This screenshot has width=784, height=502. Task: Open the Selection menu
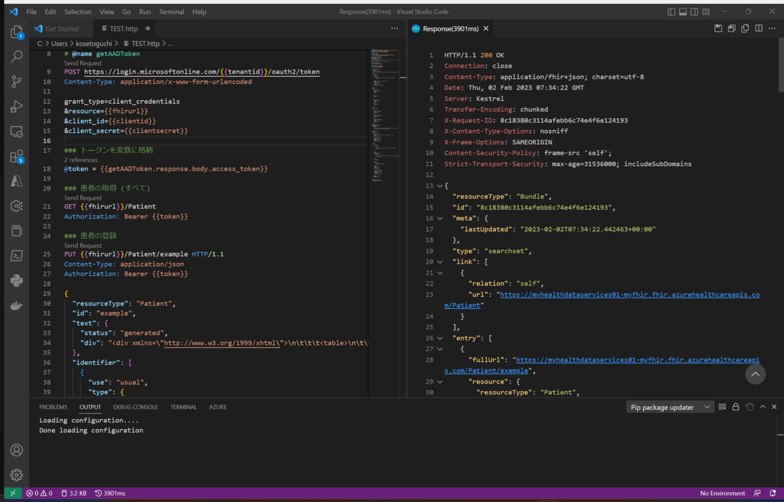(x=78, y=12)
